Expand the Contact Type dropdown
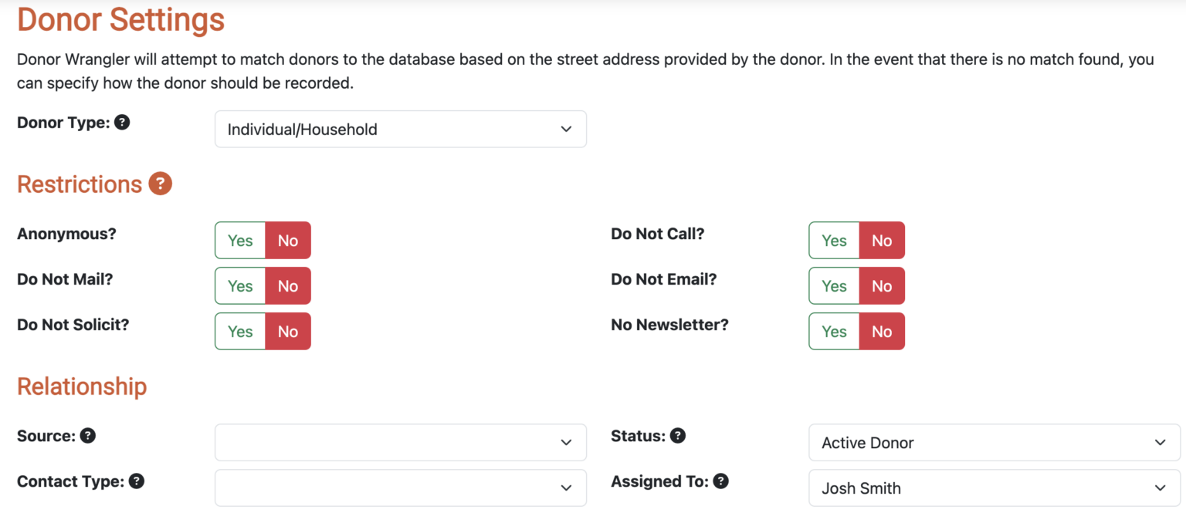Screen dimensions: 1186x523 (400, 488)
